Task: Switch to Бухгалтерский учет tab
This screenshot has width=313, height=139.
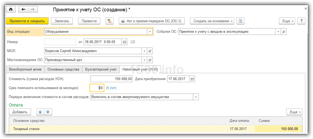Action: pyautogui.click(x=101, y=69)
